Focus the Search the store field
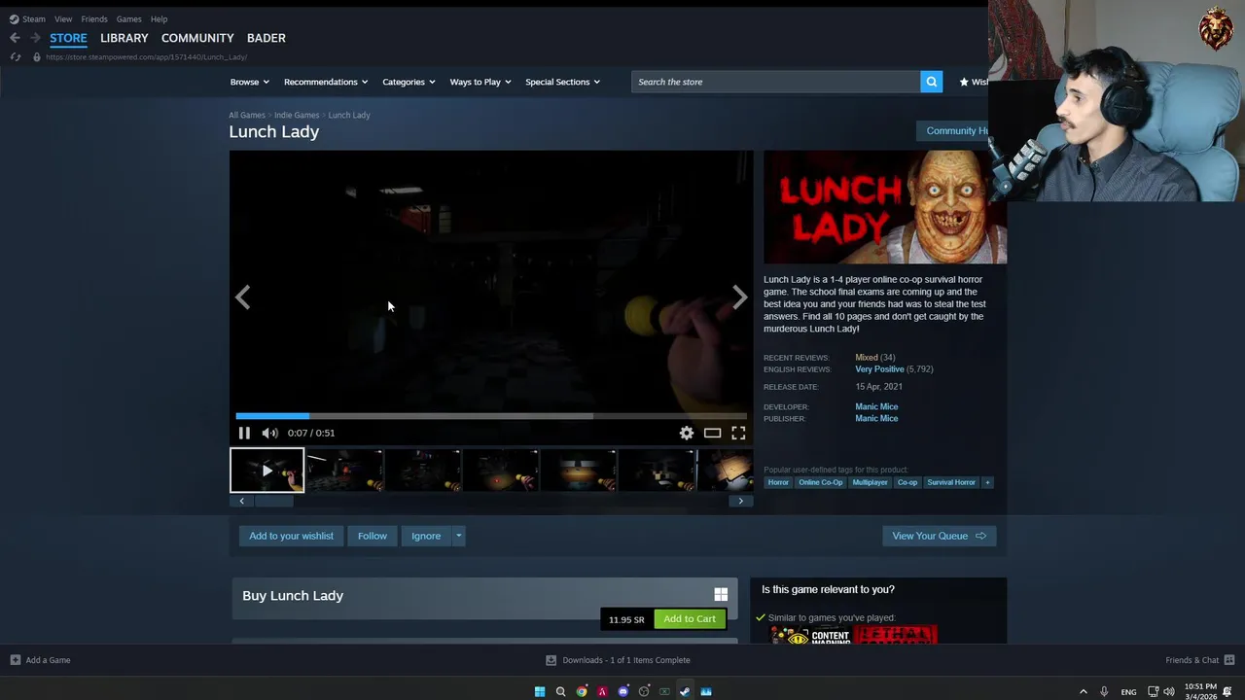Screen dimensions: 1245x700 tap(775, 82)
